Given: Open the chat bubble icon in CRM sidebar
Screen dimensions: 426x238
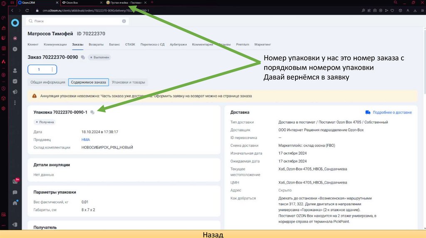Looking at the screenshot, I should click(x=15, y=192).
